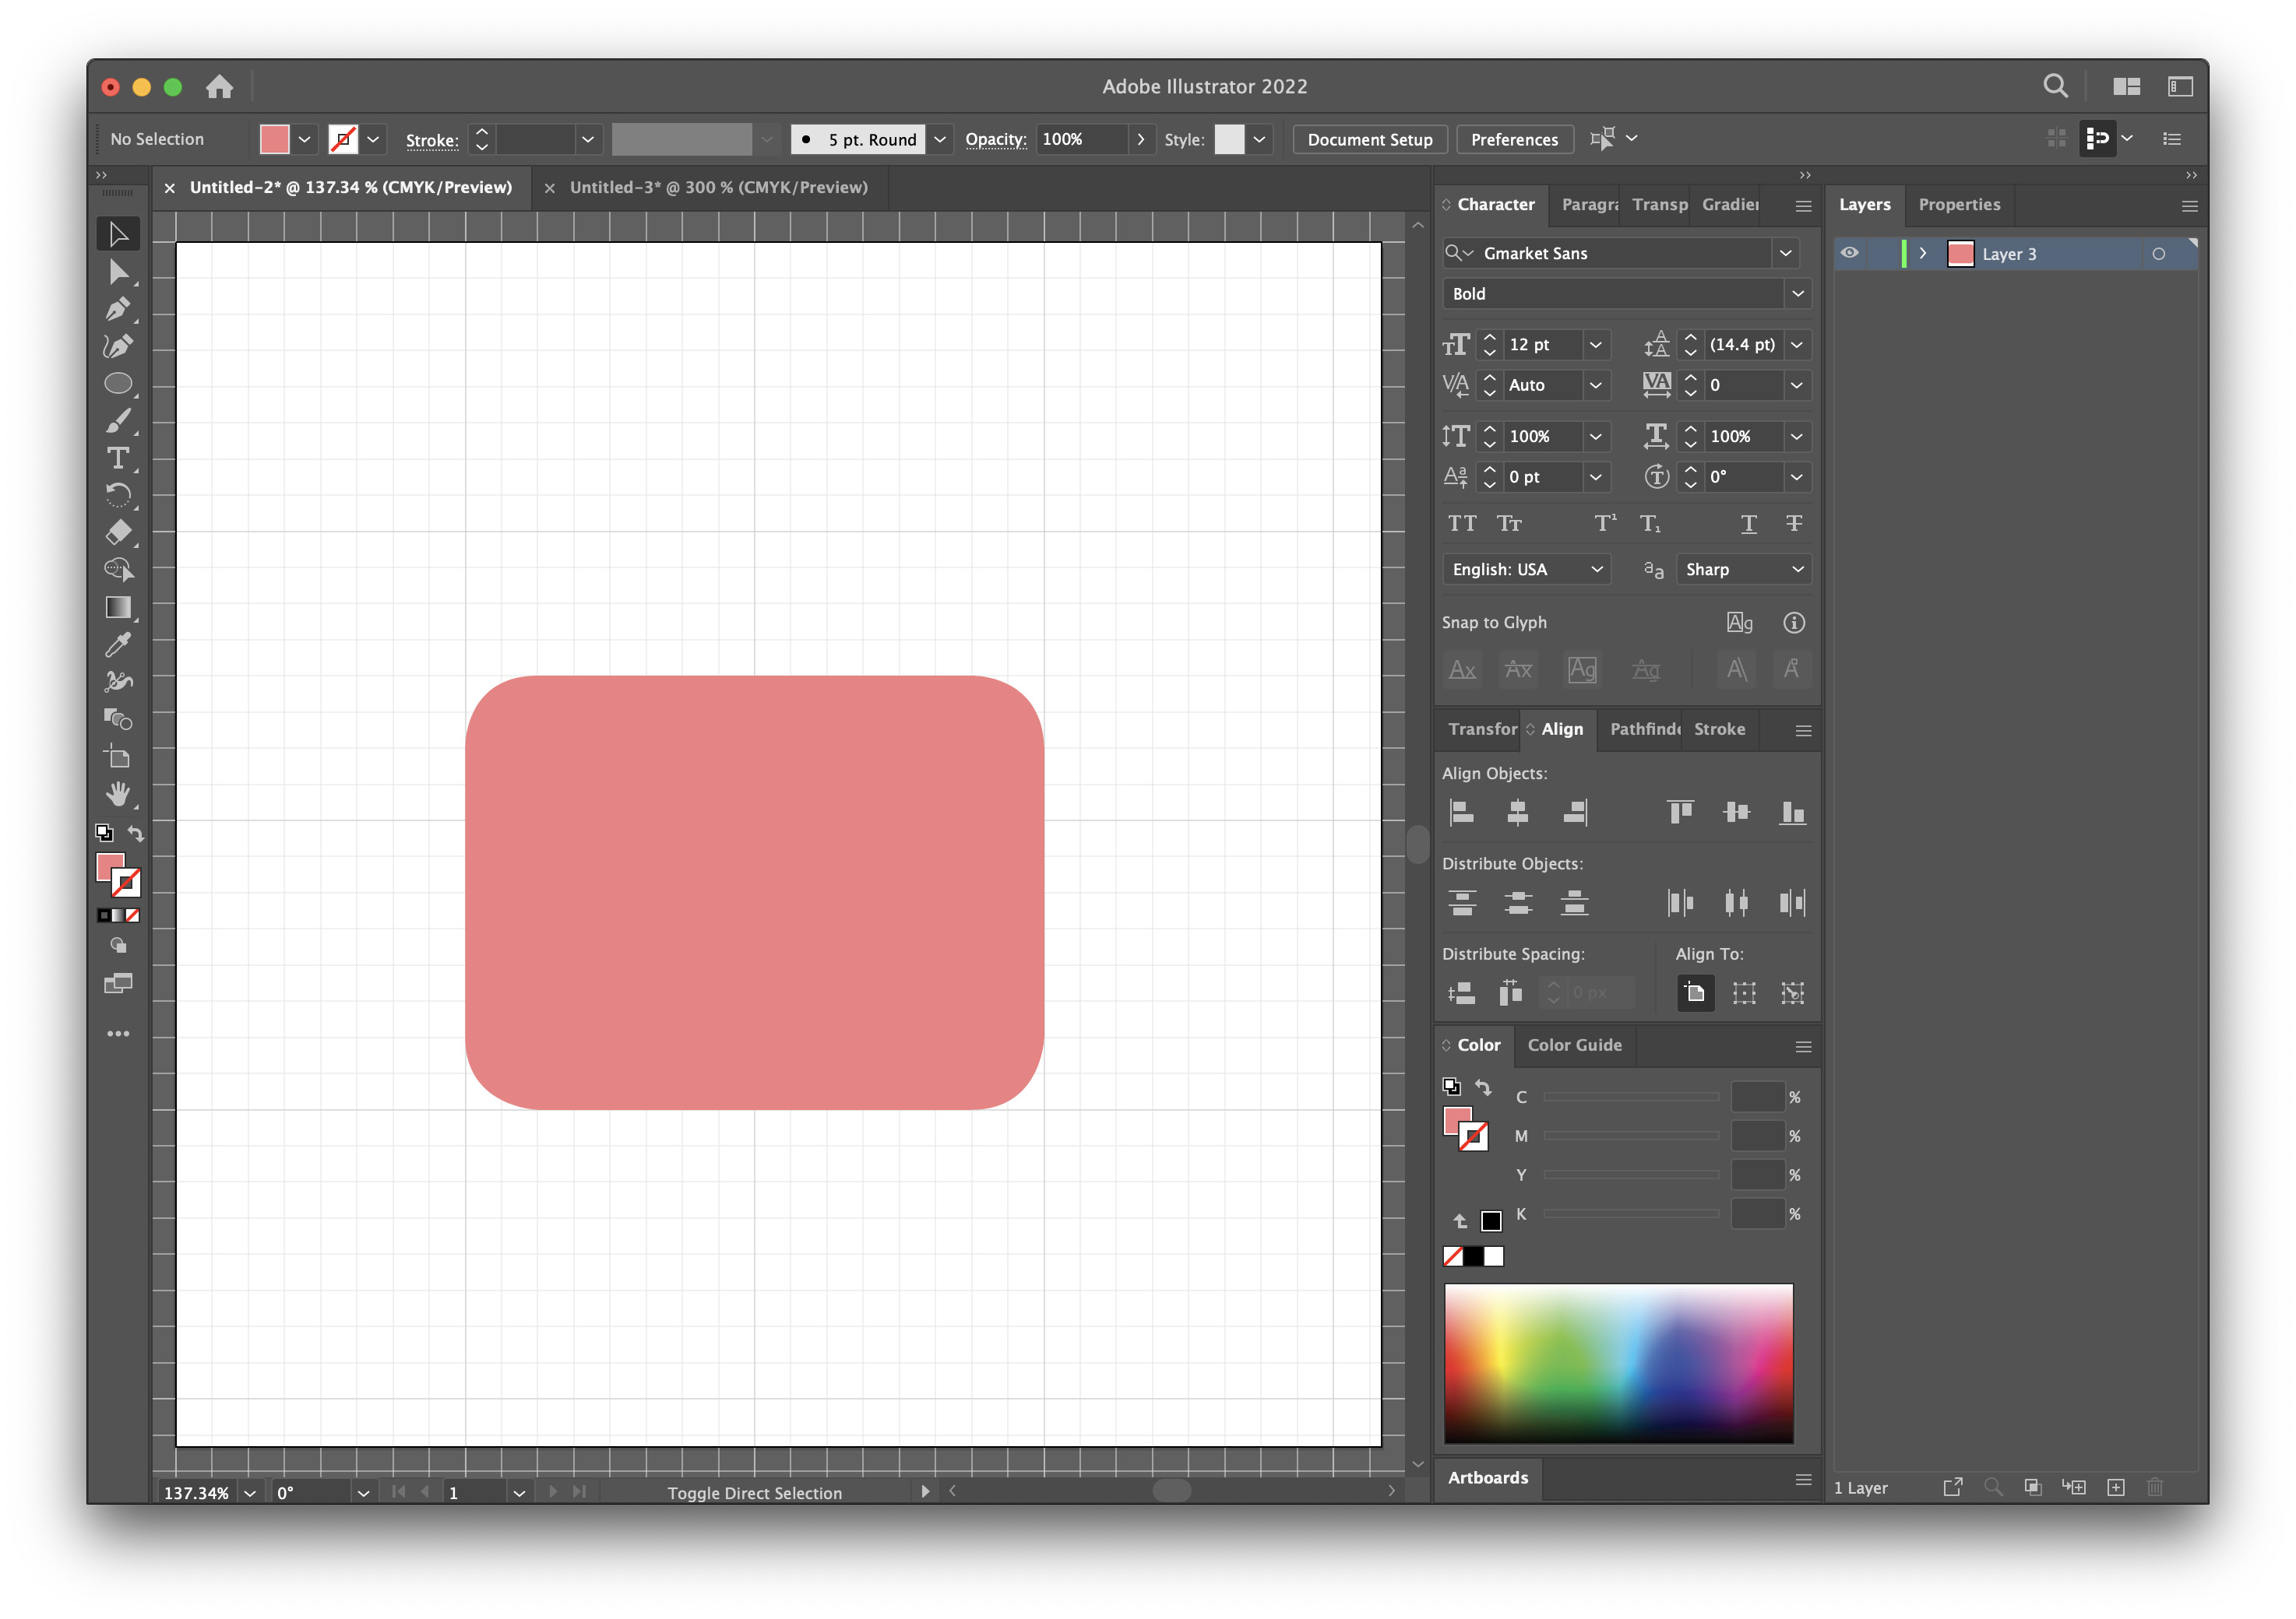Switch to the Properties tab
The image size is (2296, 1619).
(1958, 205)
